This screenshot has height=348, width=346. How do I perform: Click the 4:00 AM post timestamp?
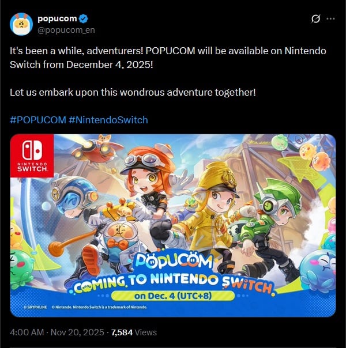27,332
